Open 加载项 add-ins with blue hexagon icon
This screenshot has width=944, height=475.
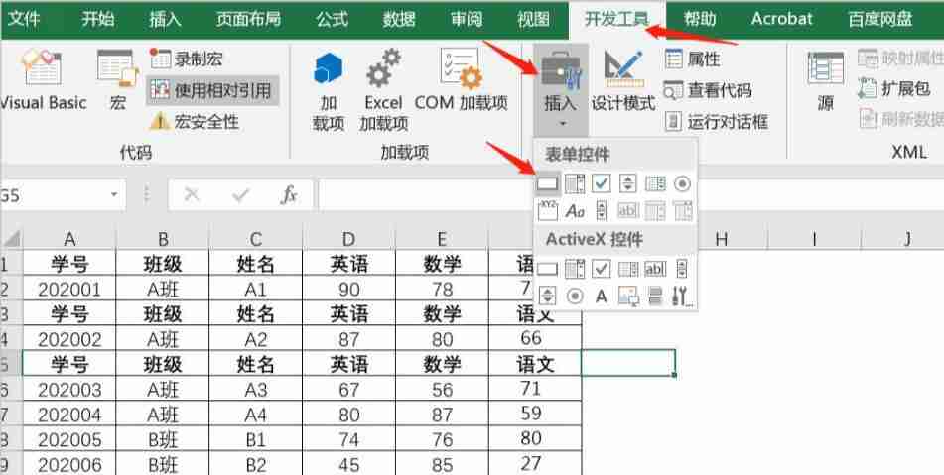coord(329,90)
